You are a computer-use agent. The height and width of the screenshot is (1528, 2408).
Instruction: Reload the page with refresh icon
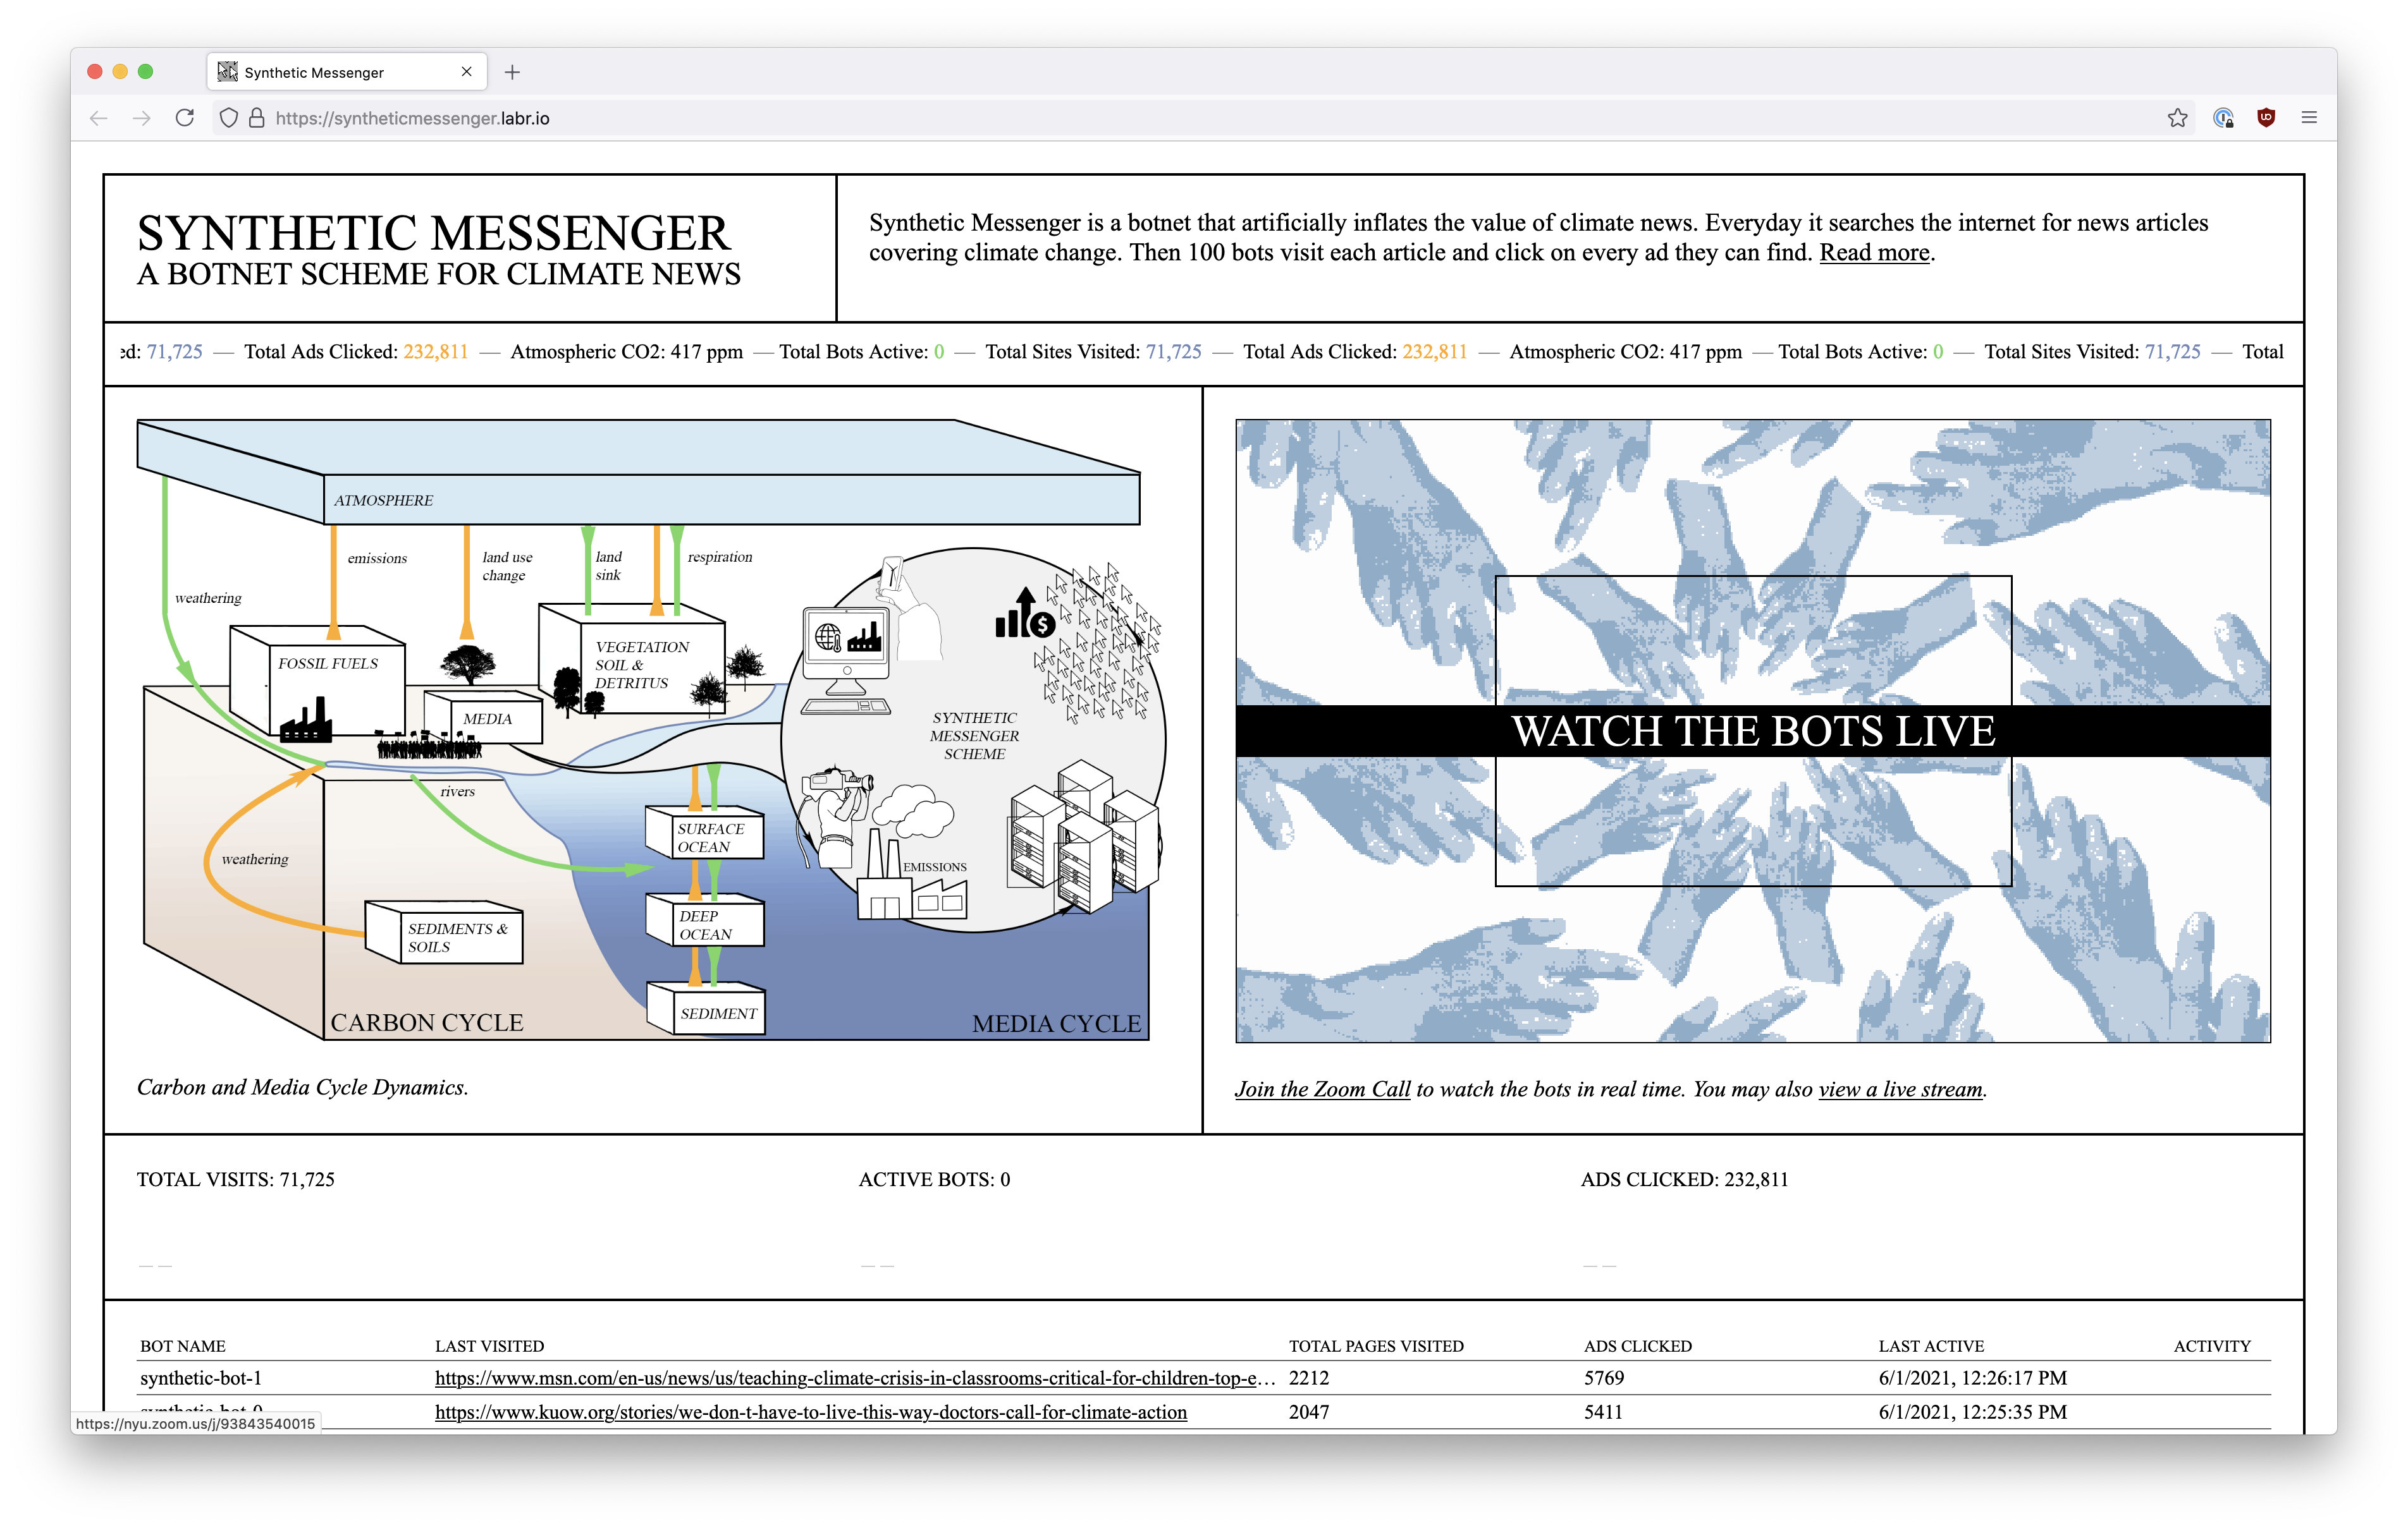[185, 118]
